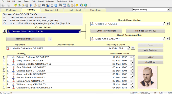Expand Lydia Anna BALDWIN's parents arrow
This screenshot has width=172, height=94.
[168, 39]
